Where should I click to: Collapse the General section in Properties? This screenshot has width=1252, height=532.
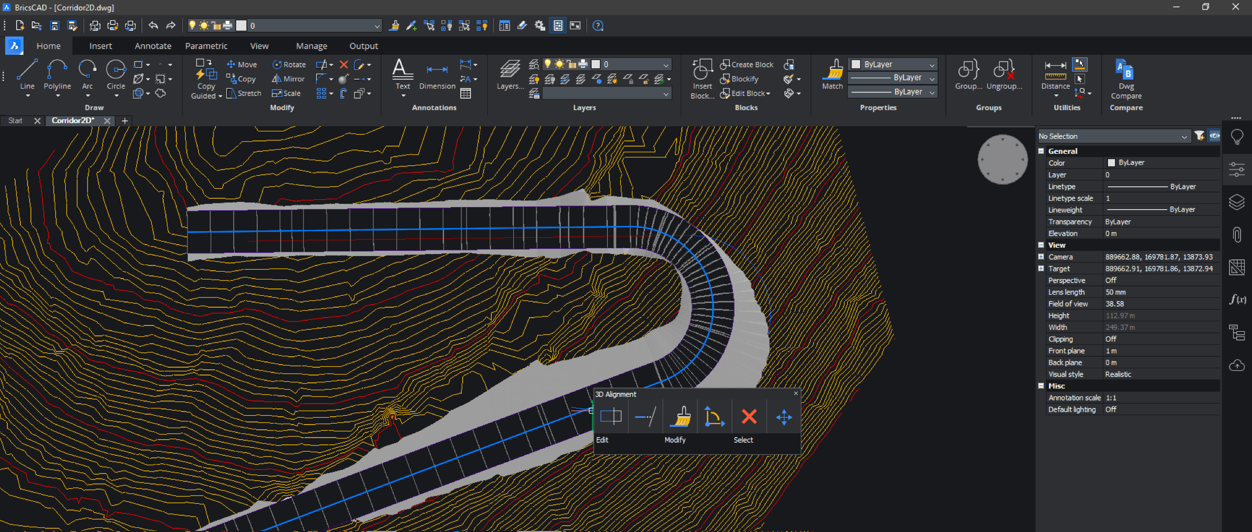click(x=1041, y=151)
